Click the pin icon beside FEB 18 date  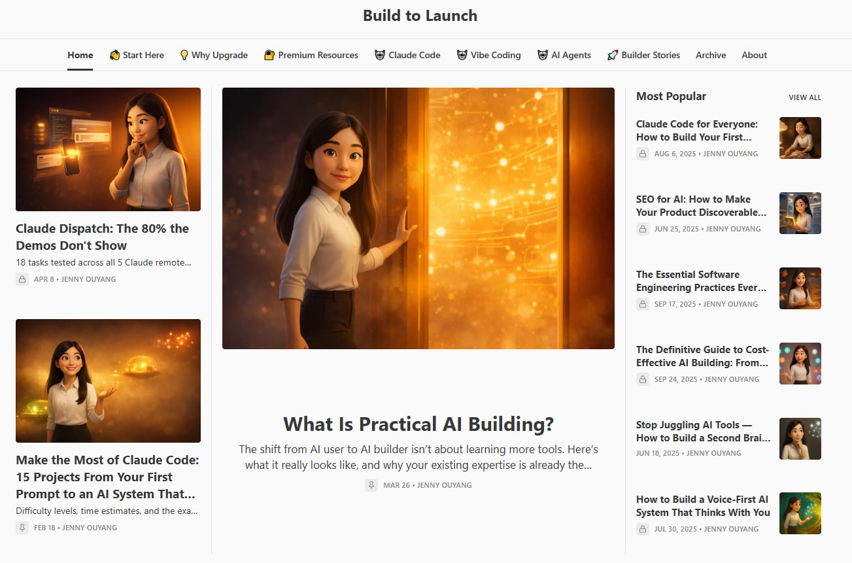point(22,528)
